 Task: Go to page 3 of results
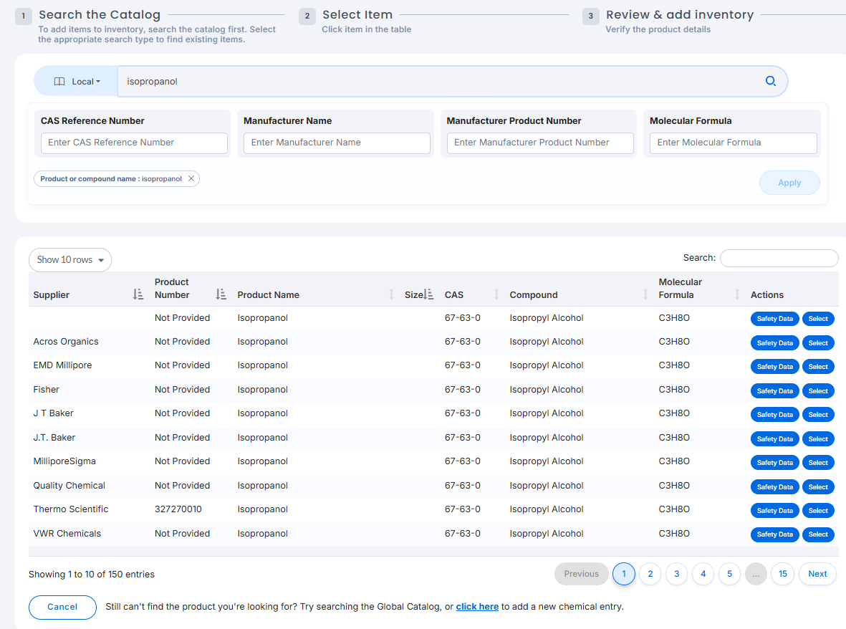[676, 574]
